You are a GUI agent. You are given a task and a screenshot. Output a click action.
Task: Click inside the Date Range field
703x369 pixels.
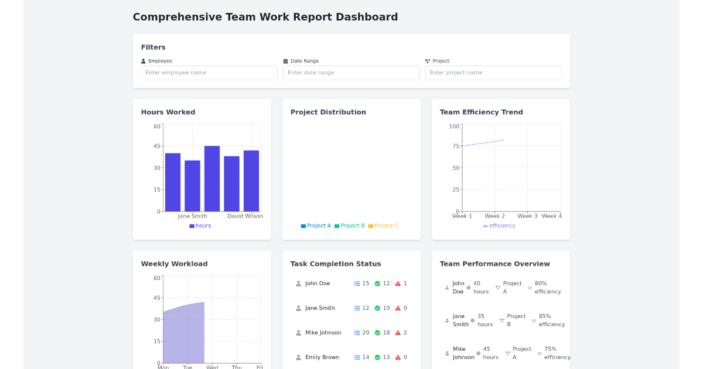(x=351, y=73)
